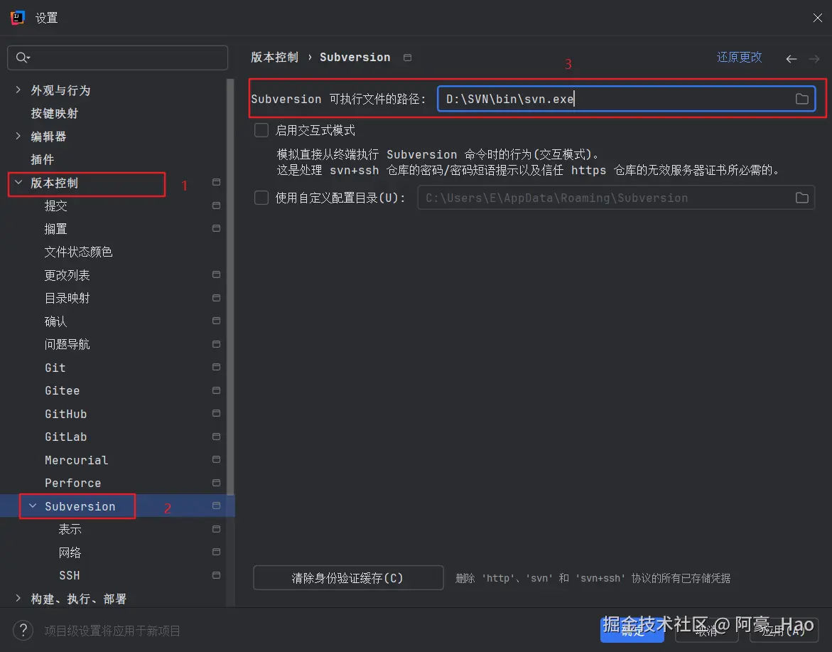Click project-level icon on 表示 row

[216, 529]
